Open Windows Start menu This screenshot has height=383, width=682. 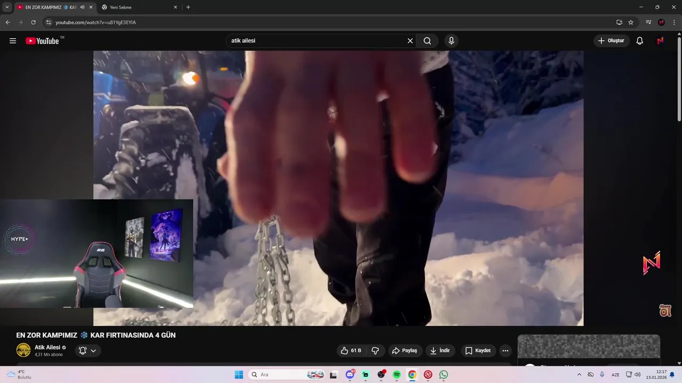click(239, 374)
